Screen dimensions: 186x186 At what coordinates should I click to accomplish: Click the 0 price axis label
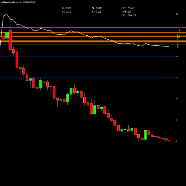[176, 141]
